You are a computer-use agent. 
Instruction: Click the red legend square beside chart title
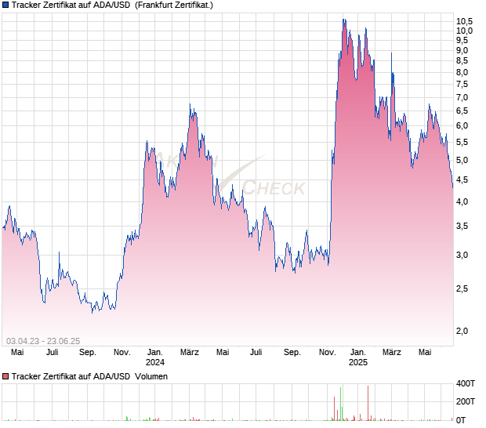coord(5,5)
